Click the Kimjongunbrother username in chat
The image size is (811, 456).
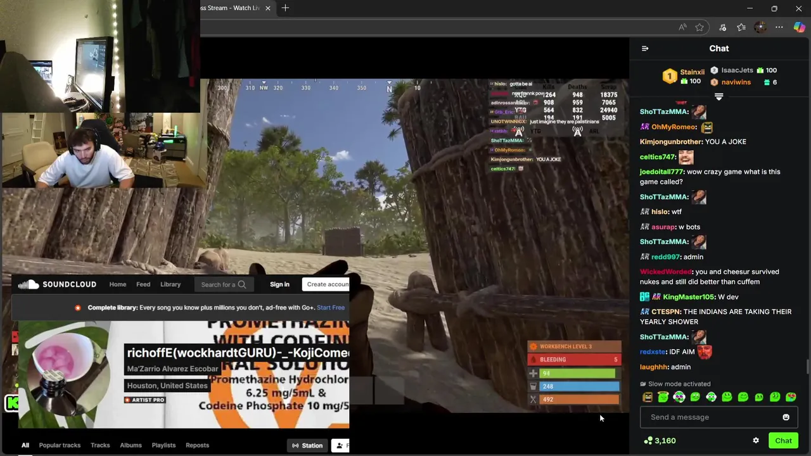[670, 142]
